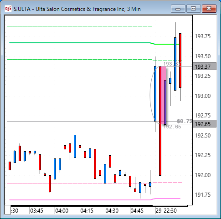Close the S.ULTA chart window
Screen dimensions: 221x219
(209, 9)
